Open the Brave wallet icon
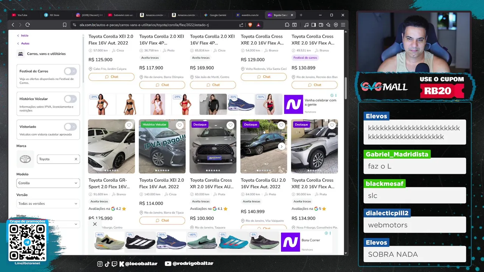 (x=321, y=25)
